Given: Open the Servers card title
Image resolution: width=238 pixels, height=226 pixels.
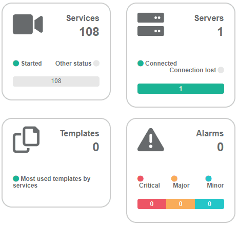Looking at the screenshot, I should (209, 18).
